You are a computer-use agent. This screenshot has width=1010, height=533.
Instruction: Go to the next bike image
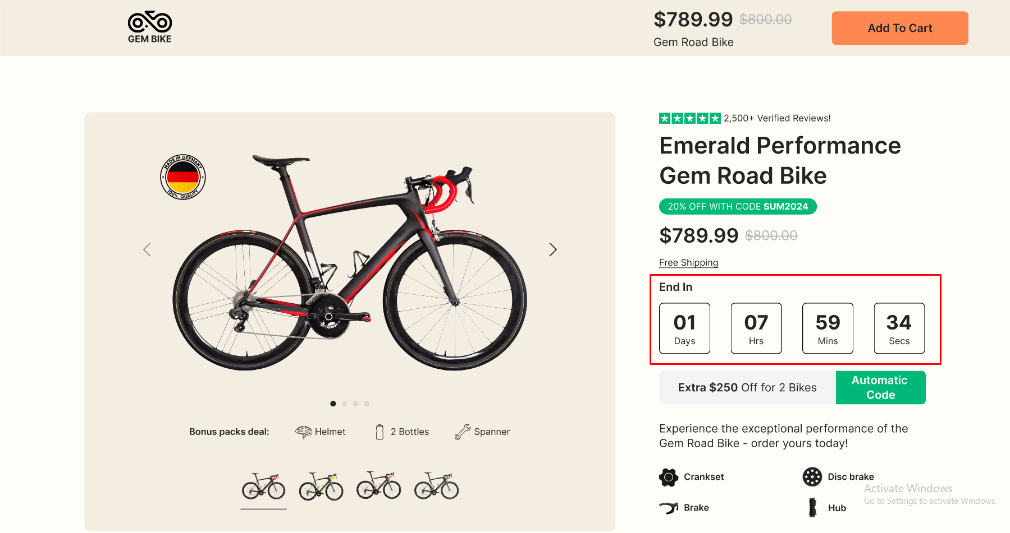coord(553,249)
